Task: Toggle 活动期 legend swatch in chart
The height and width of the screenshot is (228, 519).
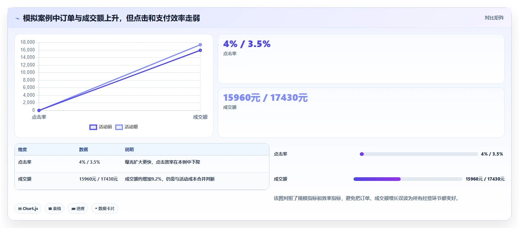Action: 119,127
